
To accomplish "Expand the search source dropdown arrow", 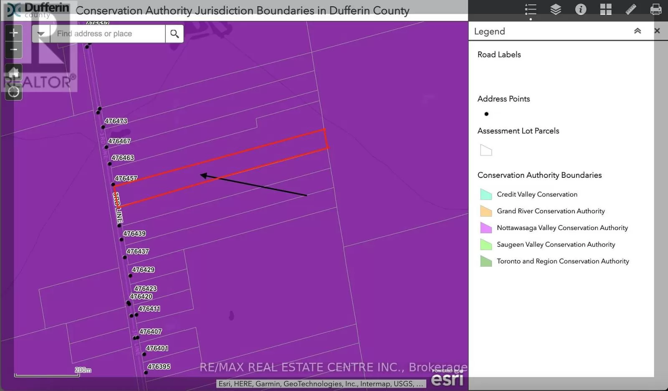I will coord(41,34).
